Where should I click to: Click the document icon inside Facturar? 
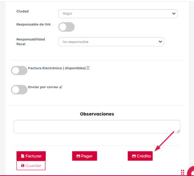click(22, 156)
